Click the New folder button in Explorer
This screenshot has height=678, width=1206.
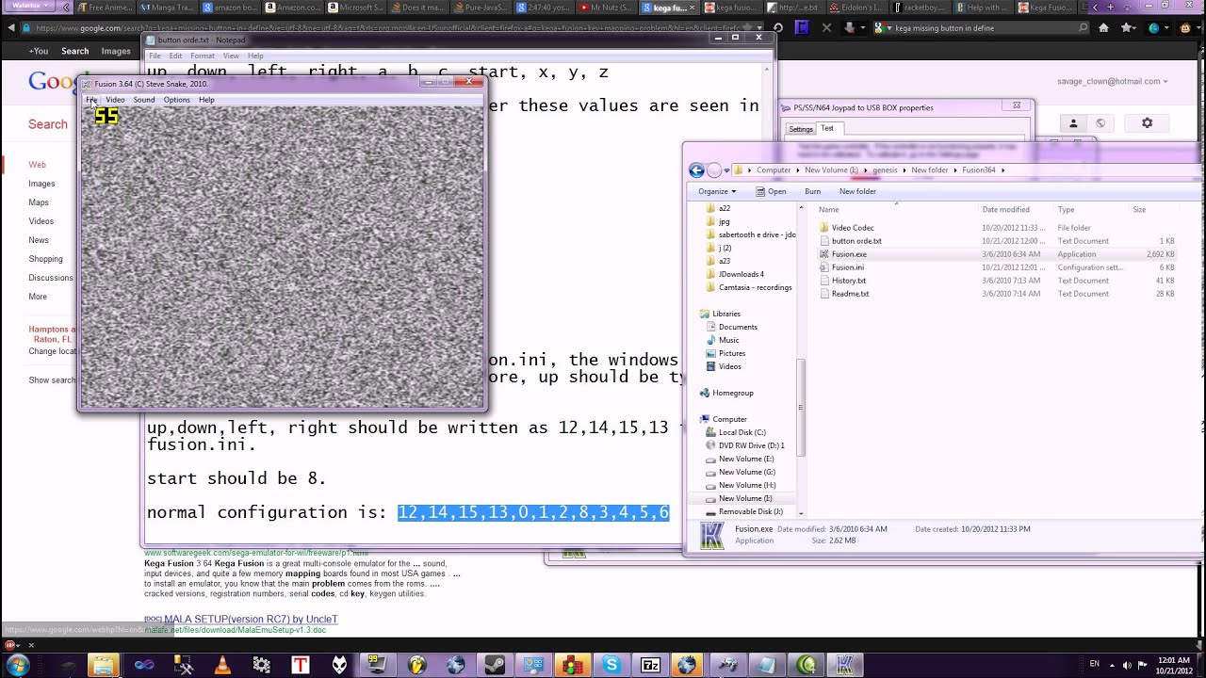[857, 191]
